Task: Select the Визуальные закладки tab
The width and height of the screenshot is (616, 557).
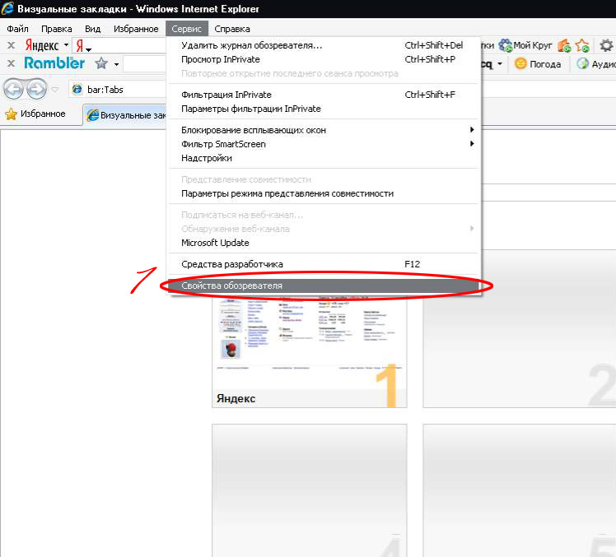Action: [x=126, y=115]
